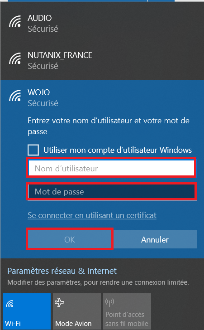Click the airplane icon in Mode Avion
Screen dimensions: 204x330
[x=60, y=303]
